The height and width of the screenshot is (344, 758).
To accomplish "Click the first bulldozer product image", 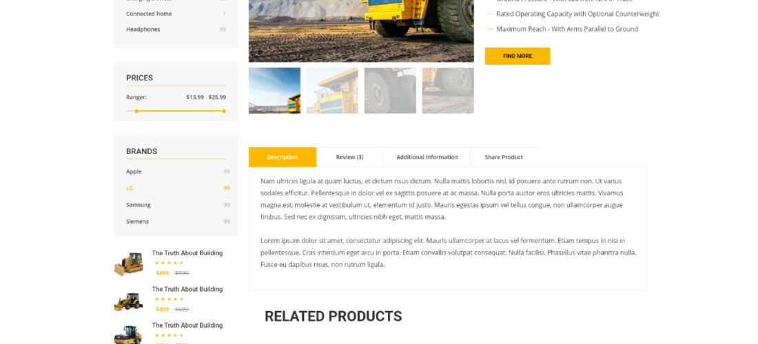I will click(129, 264).
